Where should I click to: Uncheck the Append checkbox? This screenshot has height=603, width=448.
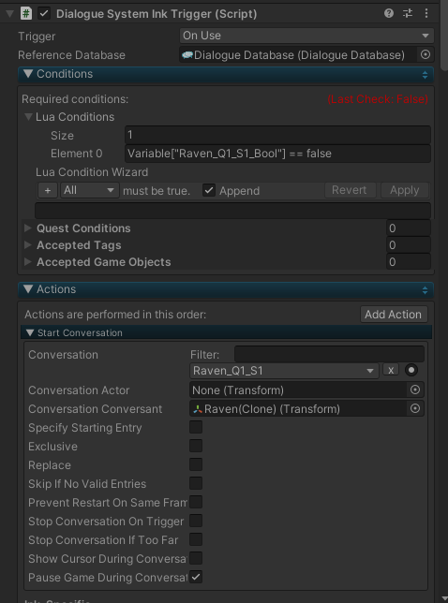click(x=209, y=190)
